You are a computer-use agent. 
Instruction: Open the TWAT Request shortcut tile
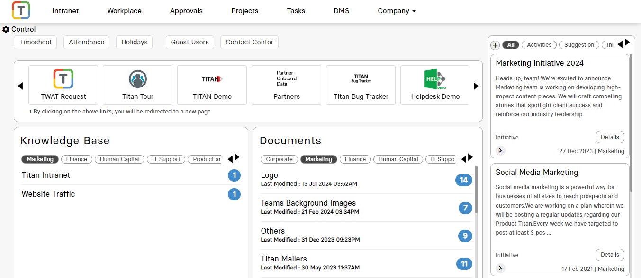click(63, 85)
